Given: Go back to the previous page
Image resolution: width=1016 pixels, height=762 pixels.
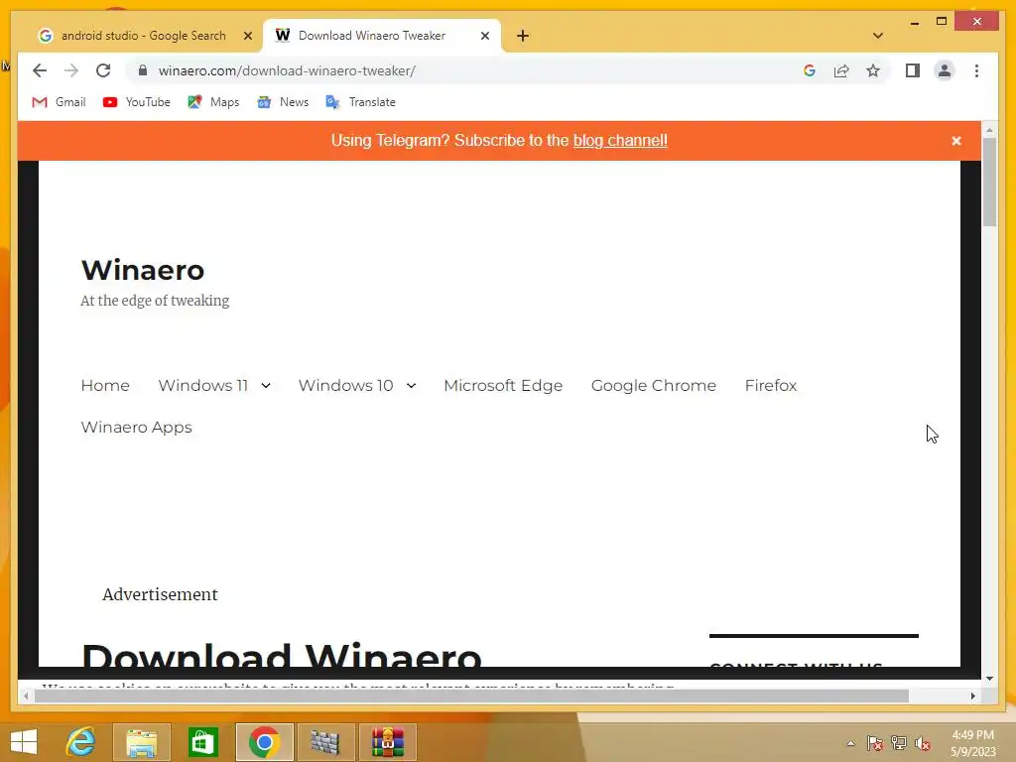Looking at the screenshot, I should (40, 70).
